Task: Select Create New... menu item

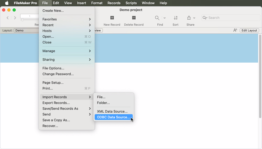Action: pos(67,10)
